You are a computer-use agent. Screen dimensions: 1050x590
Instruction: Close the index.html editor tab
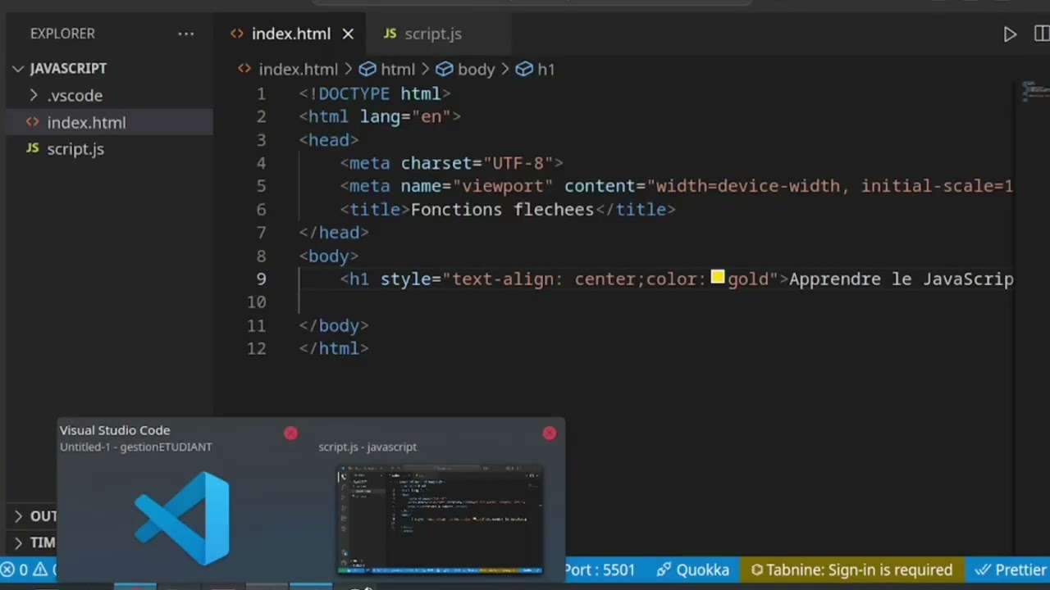pyautogui.click(x=348, y=34)
